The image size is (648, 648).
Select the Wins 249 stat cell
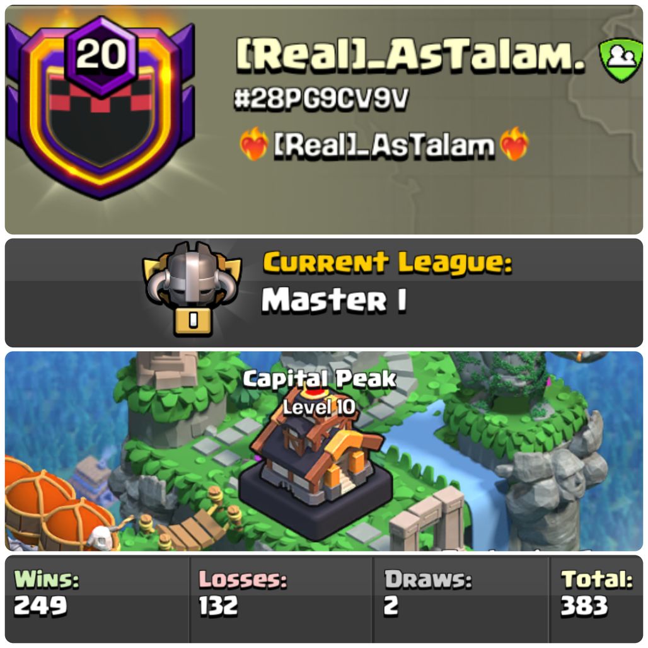click(97, 599)
